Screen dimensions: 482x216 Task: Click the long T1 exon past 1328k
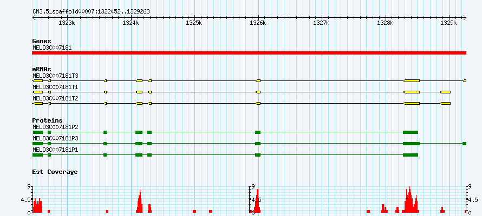pos(412,92)
